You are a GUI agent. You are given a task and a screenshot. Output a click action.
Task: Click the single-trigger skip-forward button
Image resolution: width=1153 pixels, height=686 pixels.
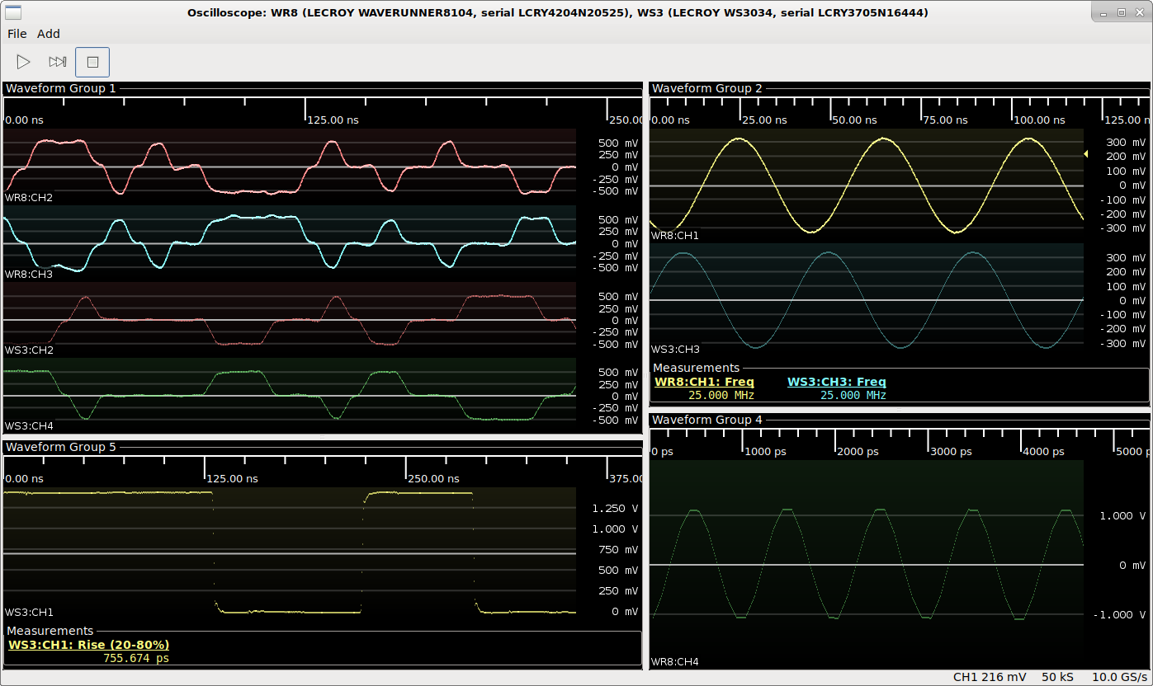tap(57, 62)
